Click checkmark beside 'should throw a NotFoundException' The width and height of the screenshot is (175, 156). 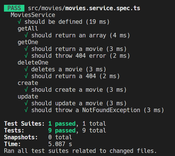click(26, 110)
